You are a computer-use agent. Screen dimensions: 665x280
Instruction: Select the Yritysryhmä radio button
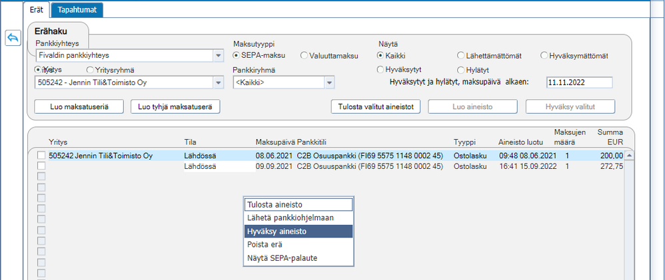point(90,69)
